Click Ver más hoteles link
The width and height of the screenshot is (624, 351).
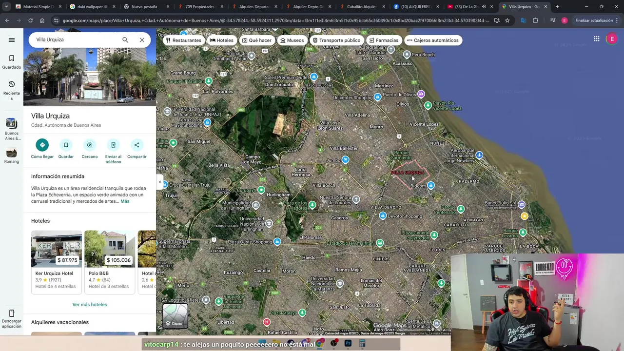[90, 305]
